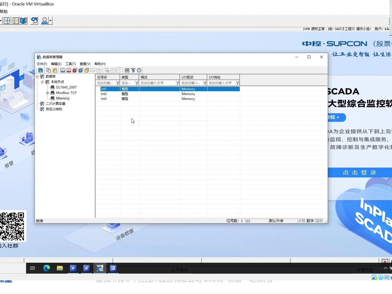Click the blue open-book icon in outer toolbar

tap(24, 21)
